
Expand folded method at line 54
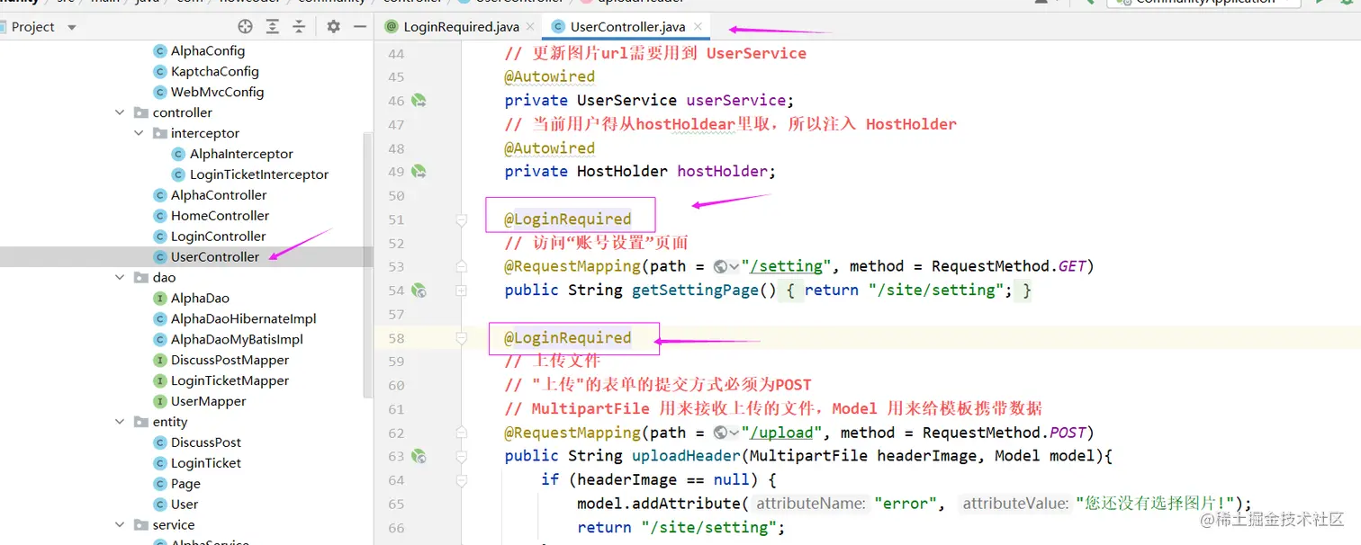[462, 290]
